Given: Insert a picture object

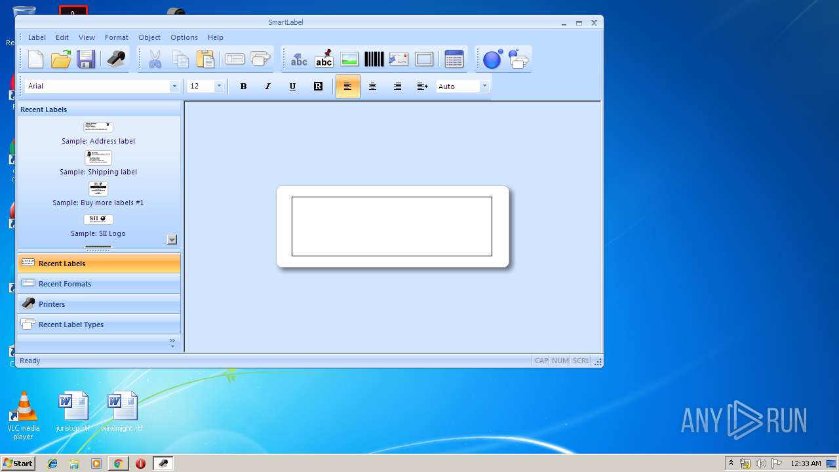Looking at the screenshot, I should coord(349,60).
